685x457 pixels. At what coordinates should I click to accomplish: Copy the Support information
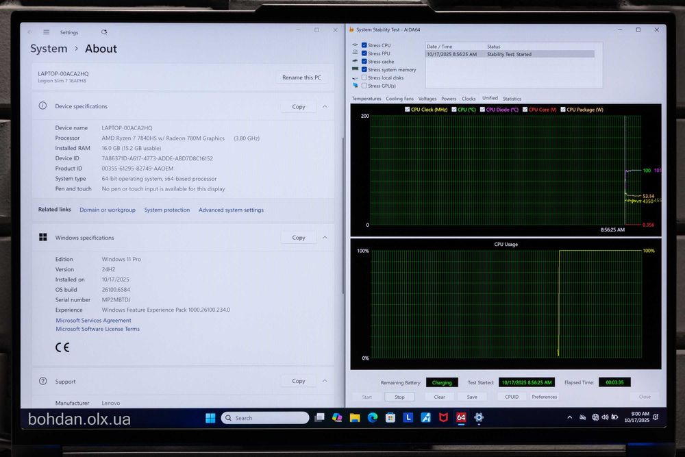(x=299, y=381)
